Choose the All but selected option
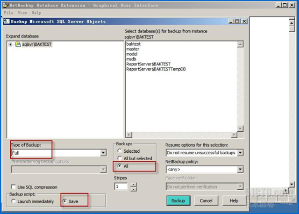This screenshot has height=214, width=299. click(120, 158)
